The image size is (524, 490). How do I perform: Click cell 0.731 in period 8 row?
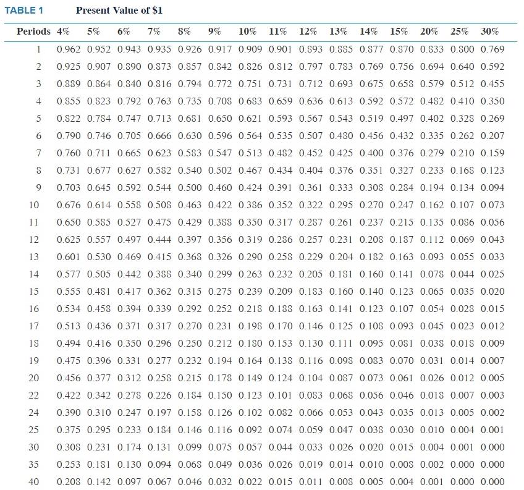pyautogui.click(x=69, y=171)
